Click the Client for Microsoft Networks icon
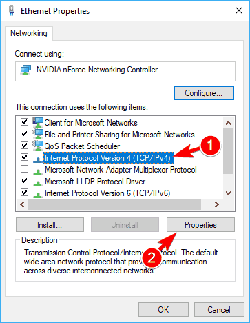This screenshot has height=323, width=250. pyautogui.click(x=38, y=122)
